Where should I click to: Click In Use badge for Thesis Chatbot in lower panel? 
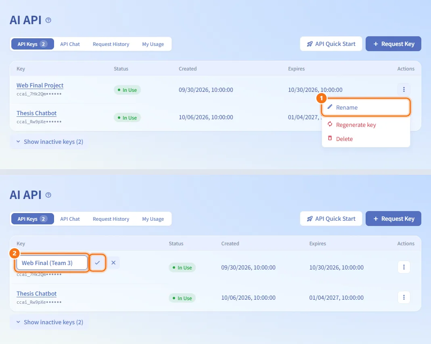pos(182,298)
